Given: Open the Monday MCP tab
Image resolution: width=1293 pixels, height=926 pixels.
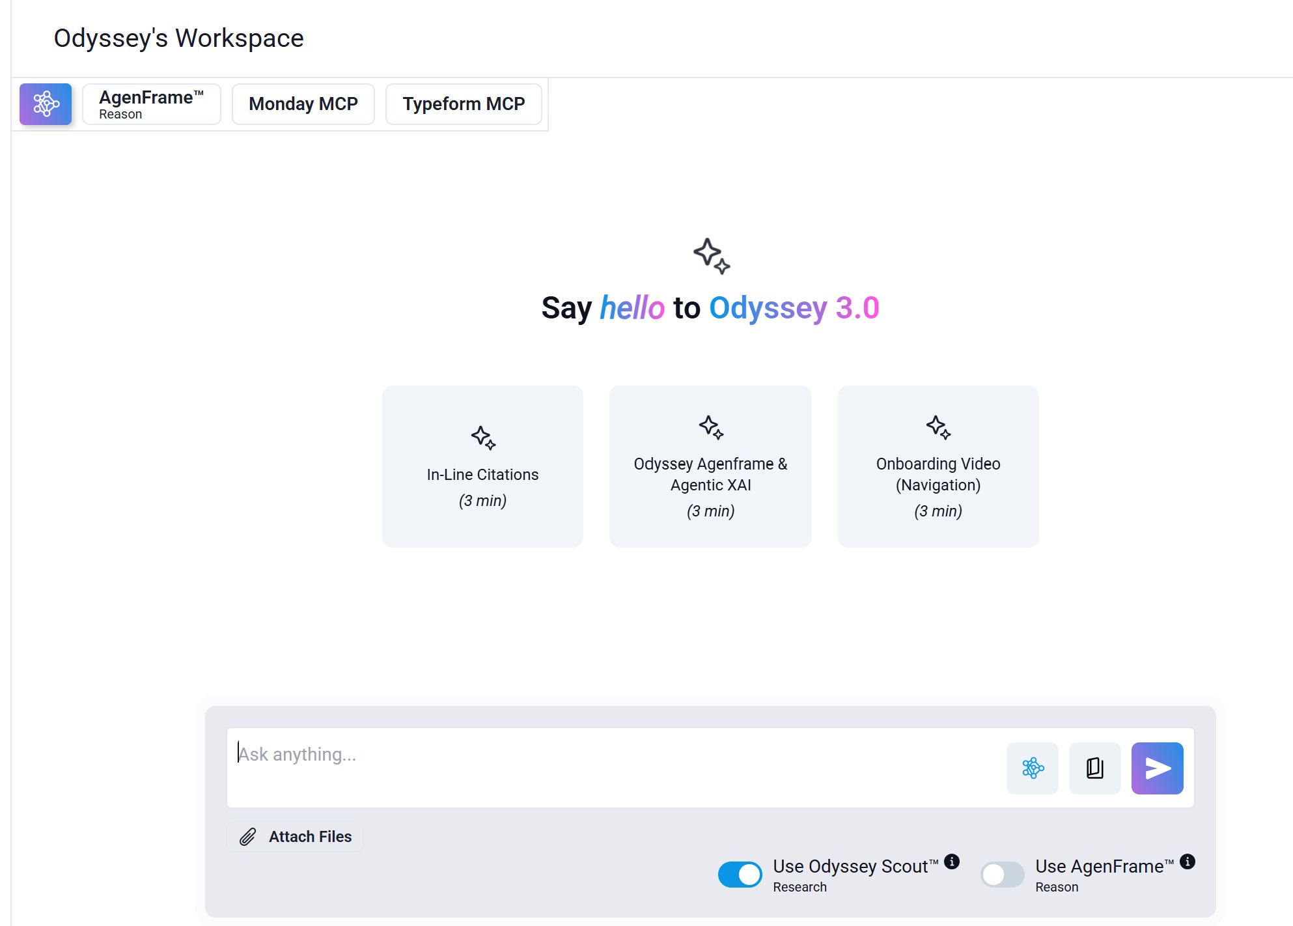Looking at the screenshot, I should 303,104.
